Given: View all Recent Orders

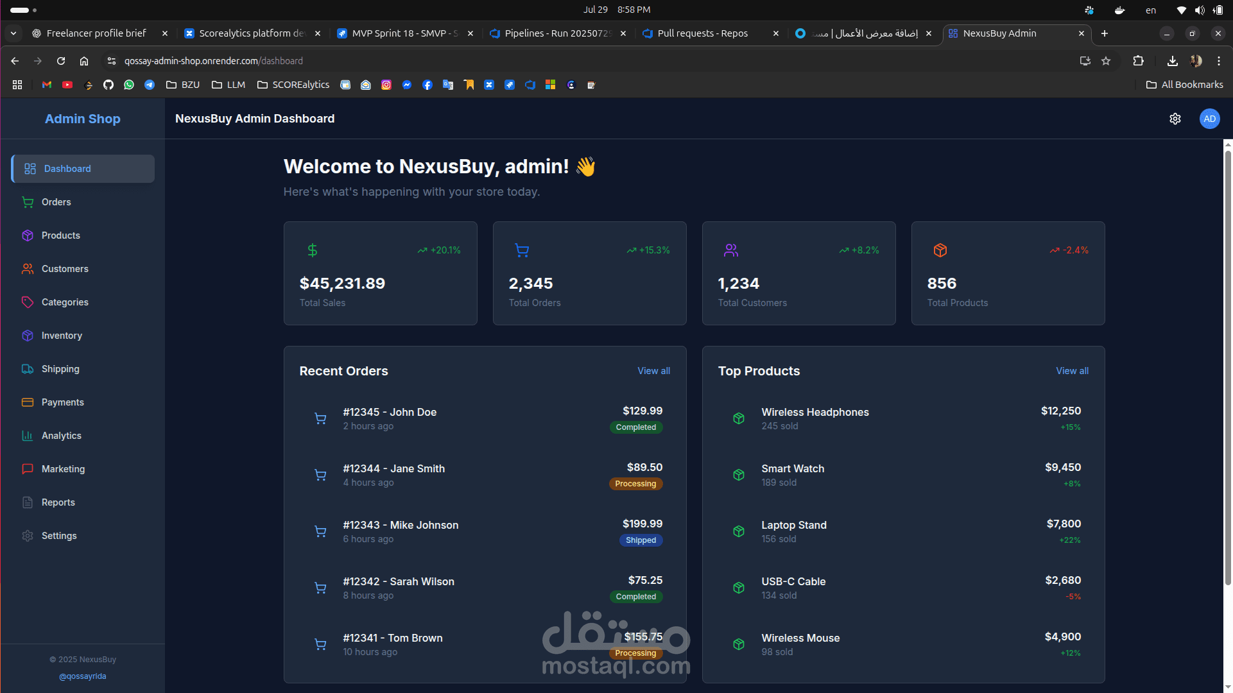Looking at the screenshot, I should coord(653,371).
